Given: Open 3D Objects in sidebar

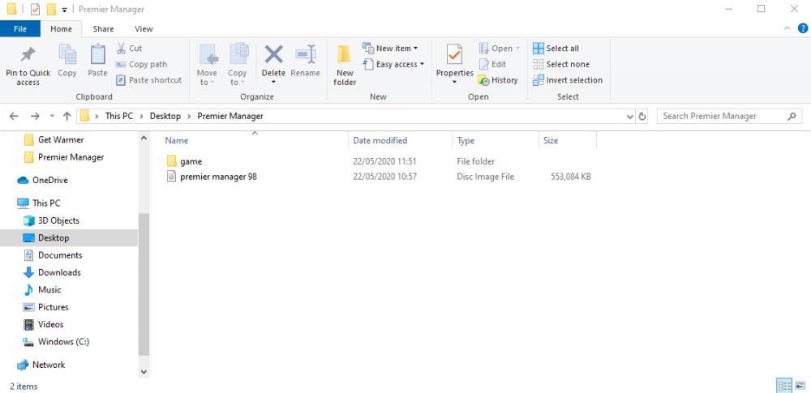Looking at the screenshot, I should tap(52, 220).
